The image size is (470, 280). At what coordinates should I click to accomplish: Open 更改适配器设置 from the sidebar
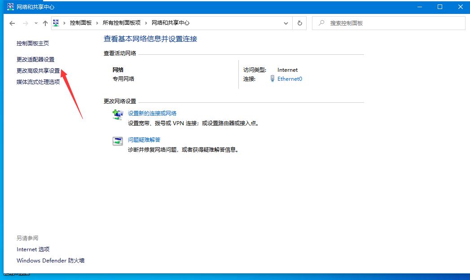tap(35, 59)
